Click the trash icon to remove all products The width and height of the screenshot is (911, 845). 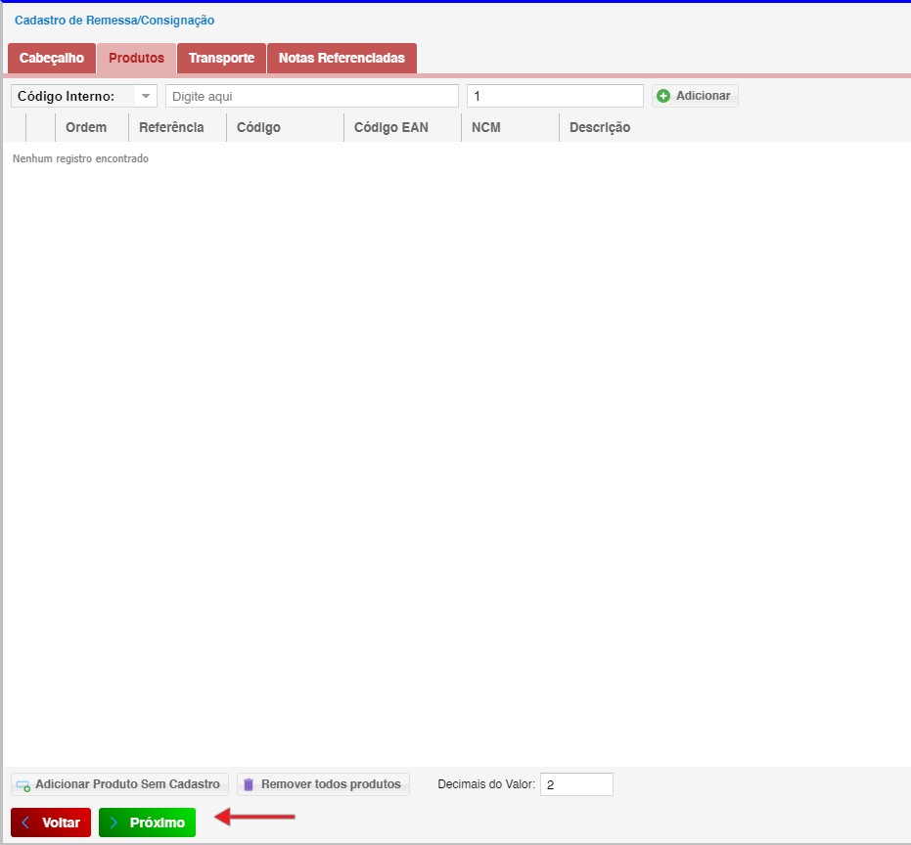249,784
